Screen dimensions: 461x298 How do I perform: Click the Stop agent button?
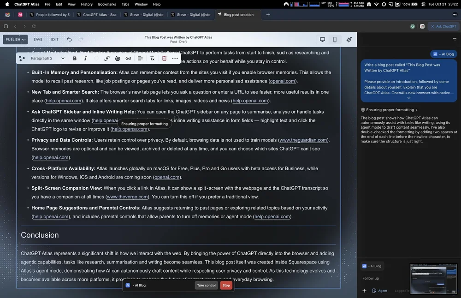tap(226, 286)
